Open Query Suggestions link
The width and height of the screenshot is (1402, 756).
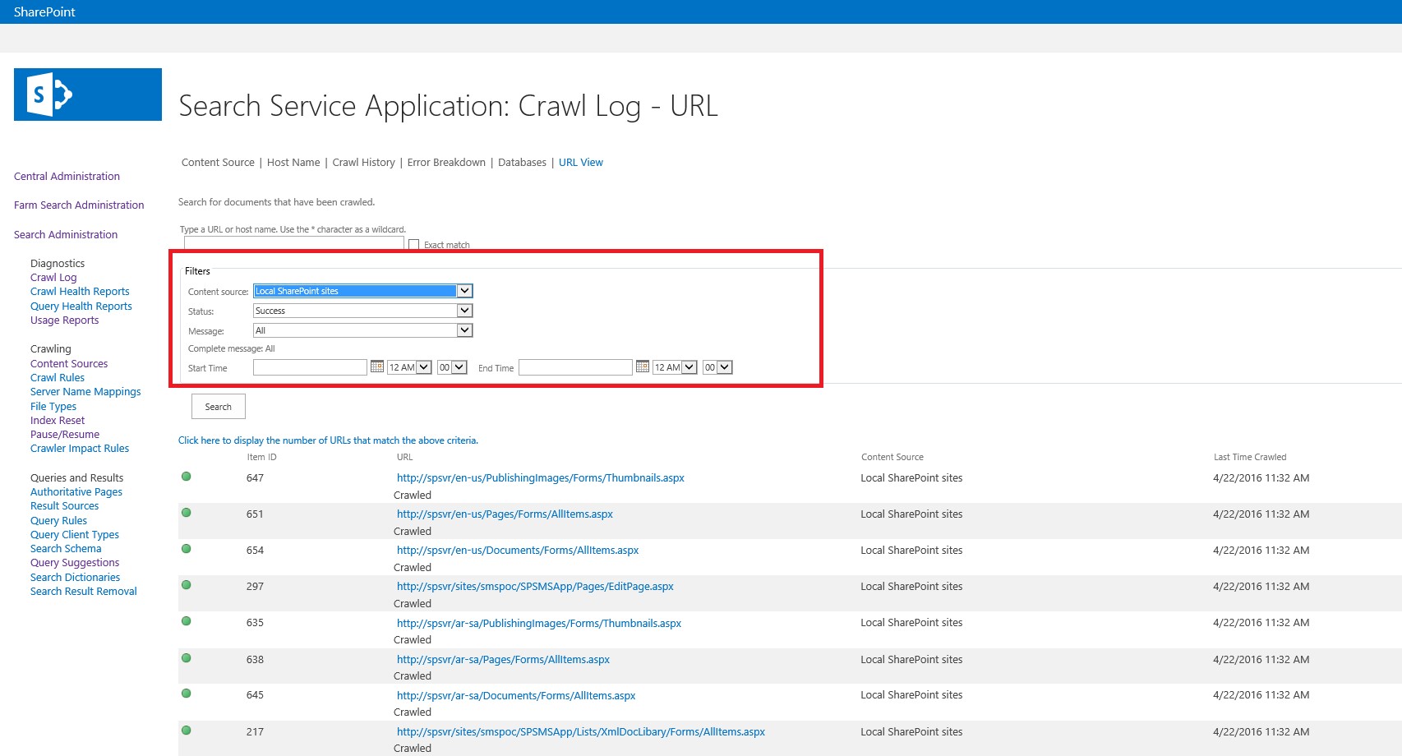pyautogui.click(x=75, y=563)
